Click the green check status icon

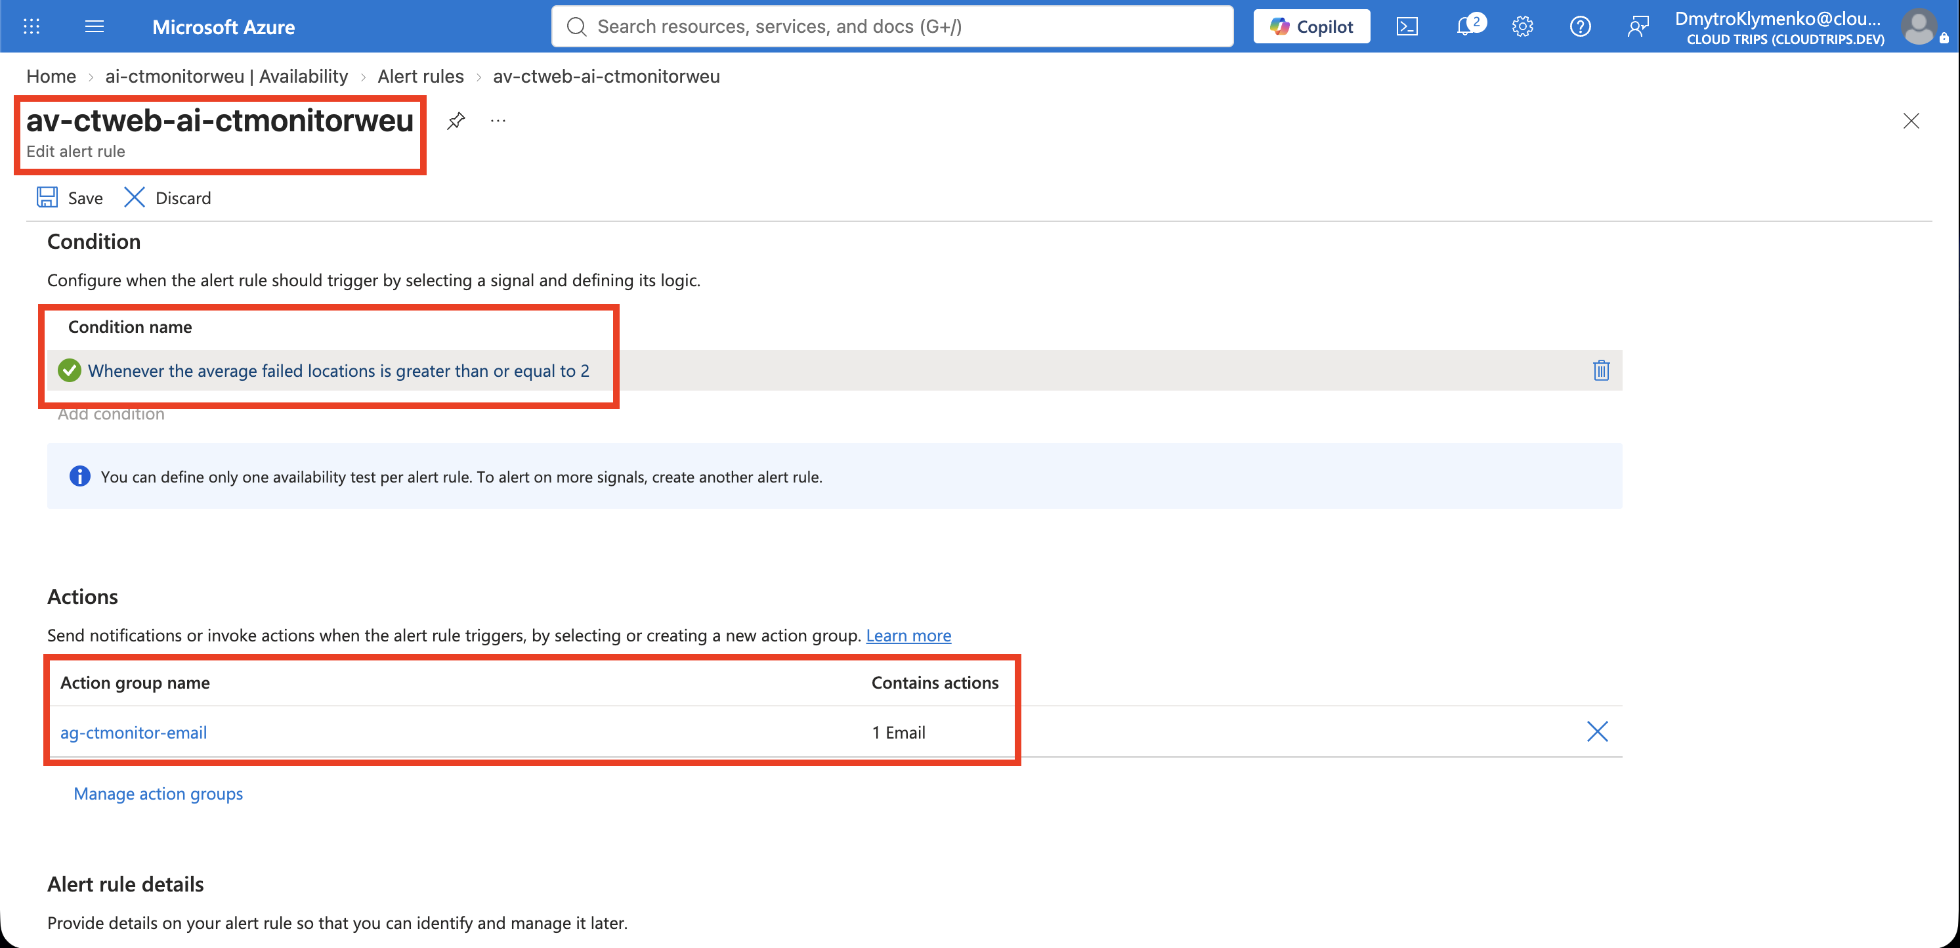click(69, 370)
